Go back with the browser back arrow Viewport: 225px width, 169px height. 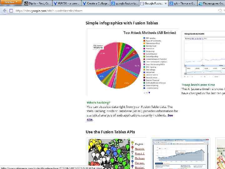tap(5, 11)
